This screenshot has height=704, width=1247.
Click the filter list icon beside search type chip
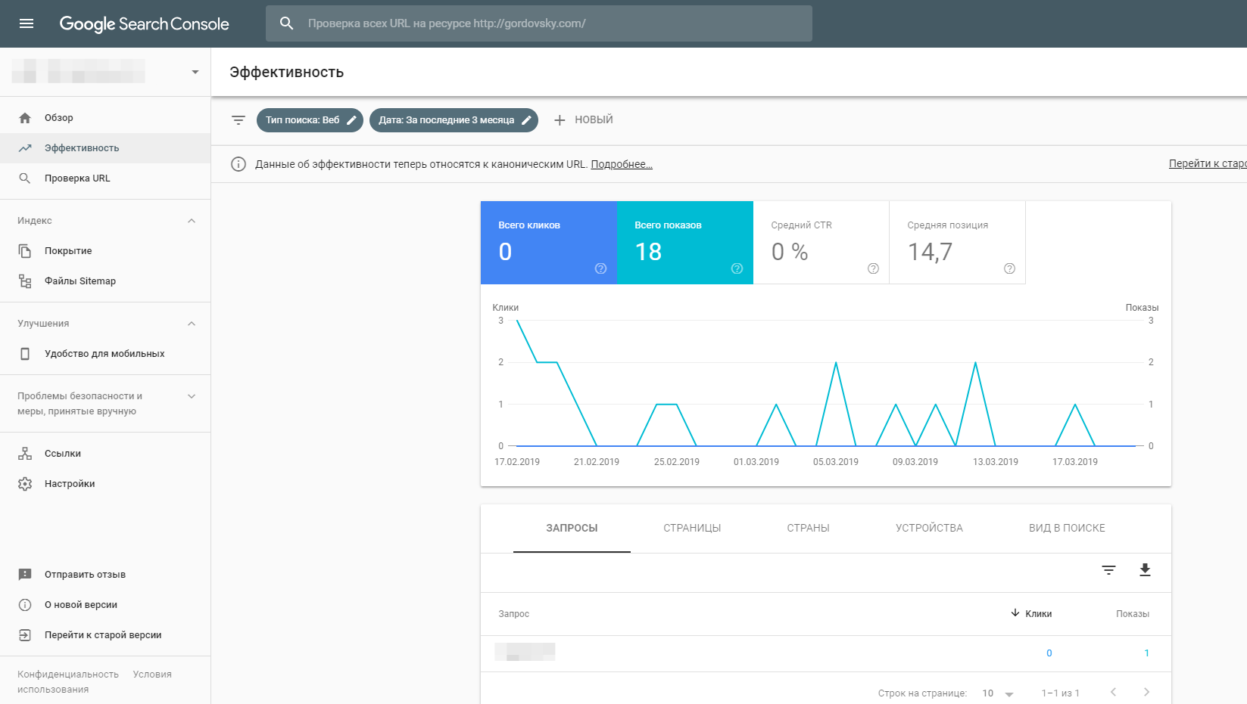(238, 120)
